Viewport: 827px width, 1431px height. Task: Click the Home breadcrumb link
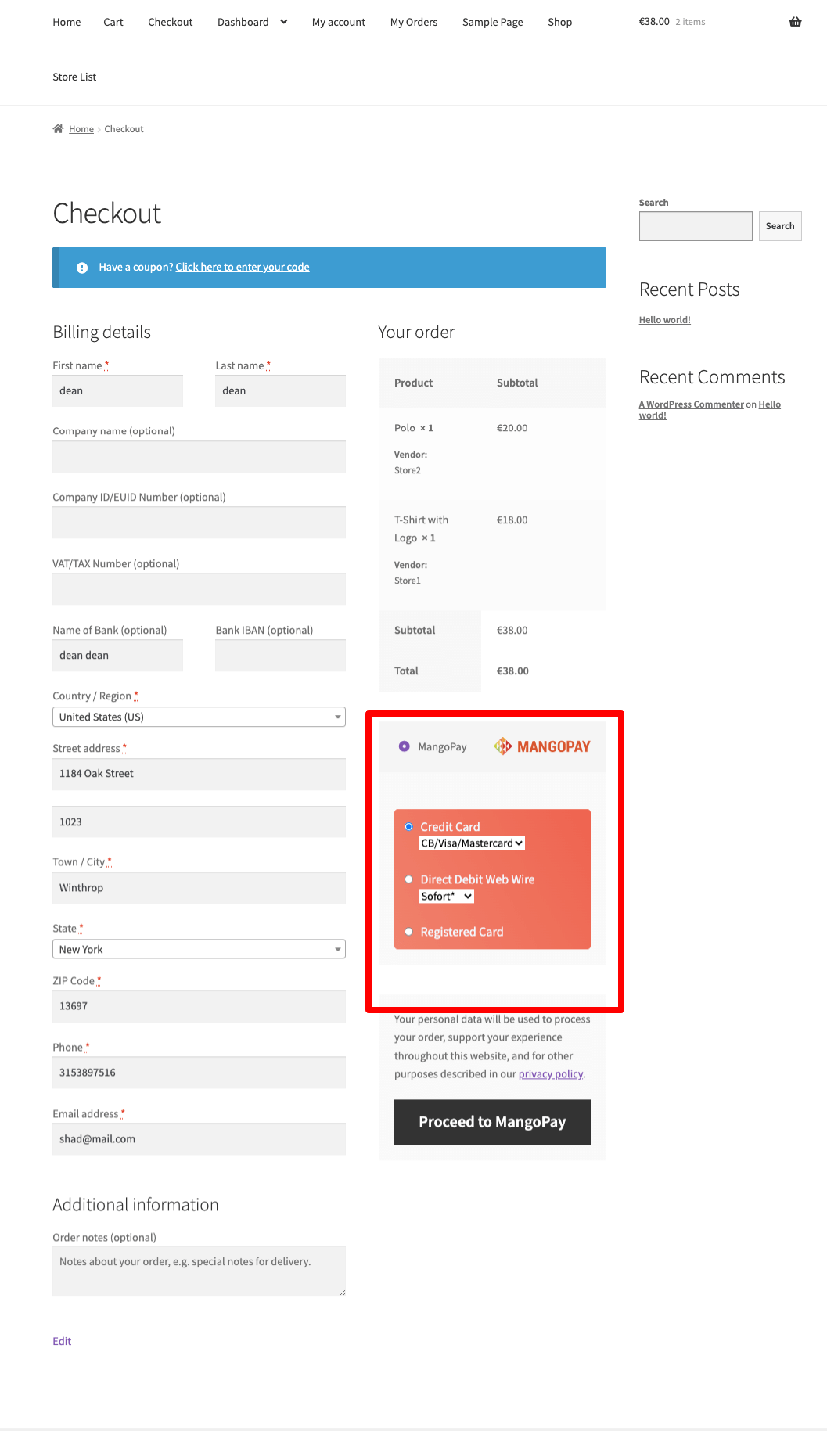[x=81, y=129]
